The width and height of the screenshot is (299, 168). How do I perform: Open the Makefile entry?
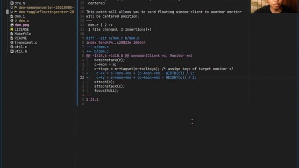pyautogui.click(x=23, y=34)
